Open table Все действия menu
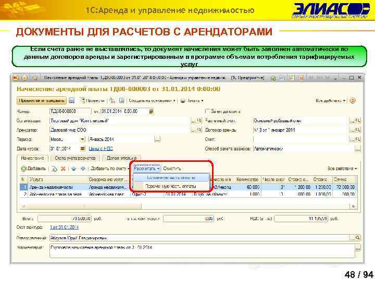 [342, 169]
